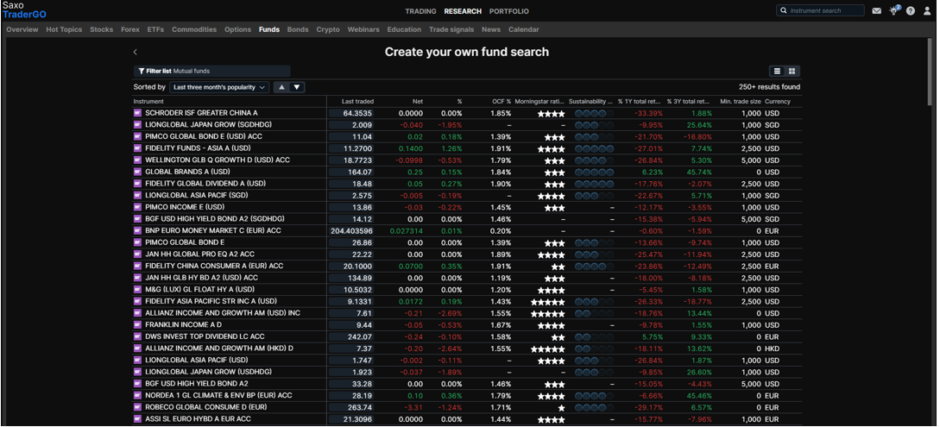Image resolution: width=940 pixels, height=427 pixels.
Task: Open the Sorted by popularity dropdown
Action: [219, 87]
